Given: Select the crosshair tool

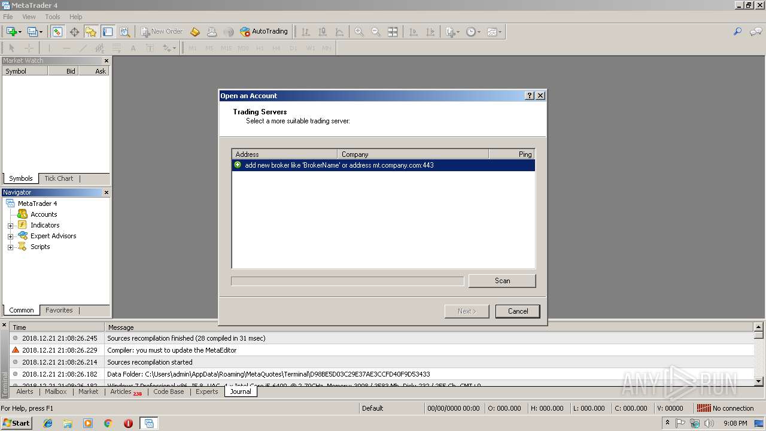Looking at the screenshot, I should (x=28, y=48).
